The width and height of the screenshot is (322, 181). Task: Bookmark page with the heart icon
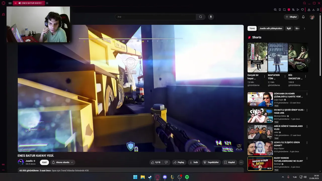pyautogui.click(x=302, y=10)
